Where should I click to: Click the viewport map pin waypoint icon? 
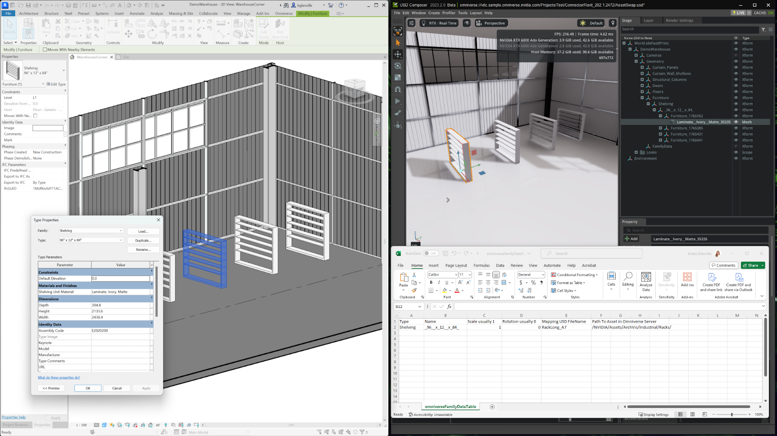pos(612,23)
